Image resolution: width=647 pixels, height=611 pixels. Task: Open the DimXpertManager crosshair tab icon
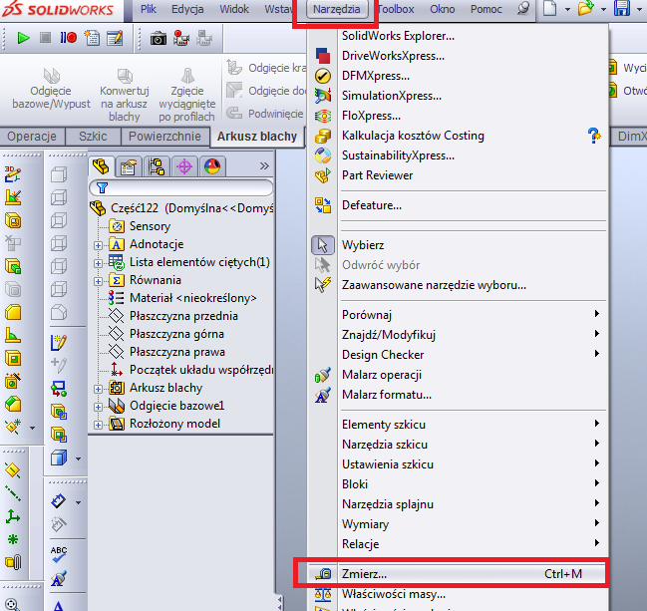[184, 166]
